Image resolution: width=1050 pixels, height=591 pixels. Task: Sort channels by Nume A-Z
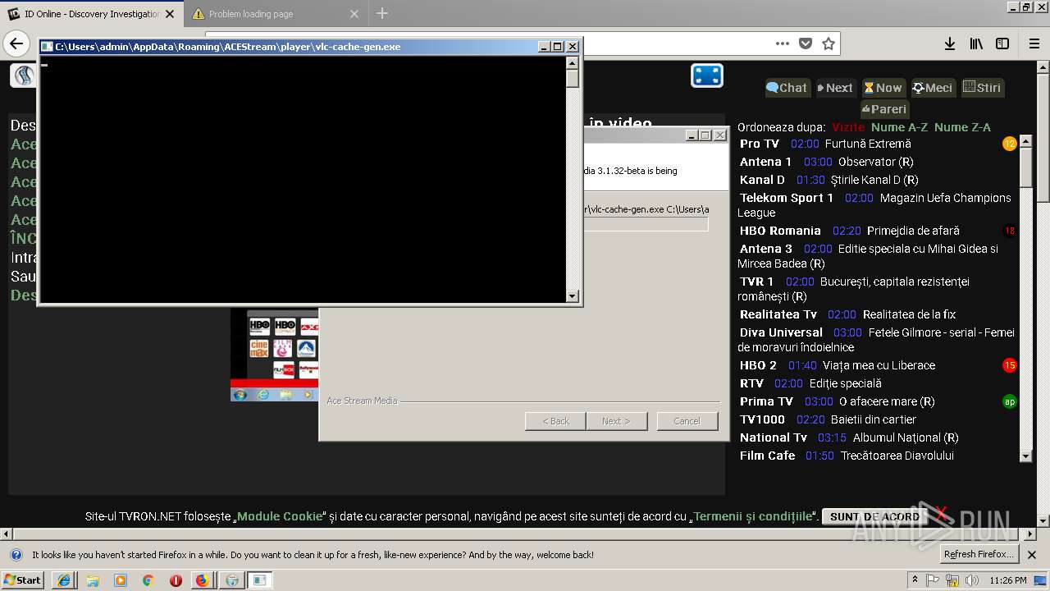(x=899, y=127)
